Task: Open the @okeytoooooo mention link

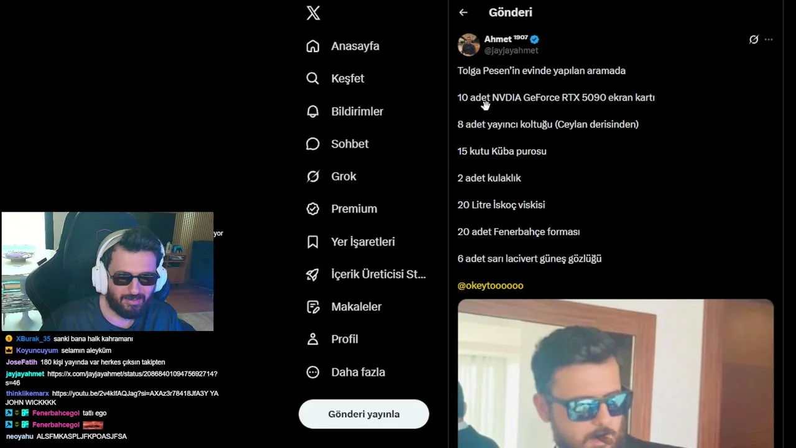Action: [491, 286]
